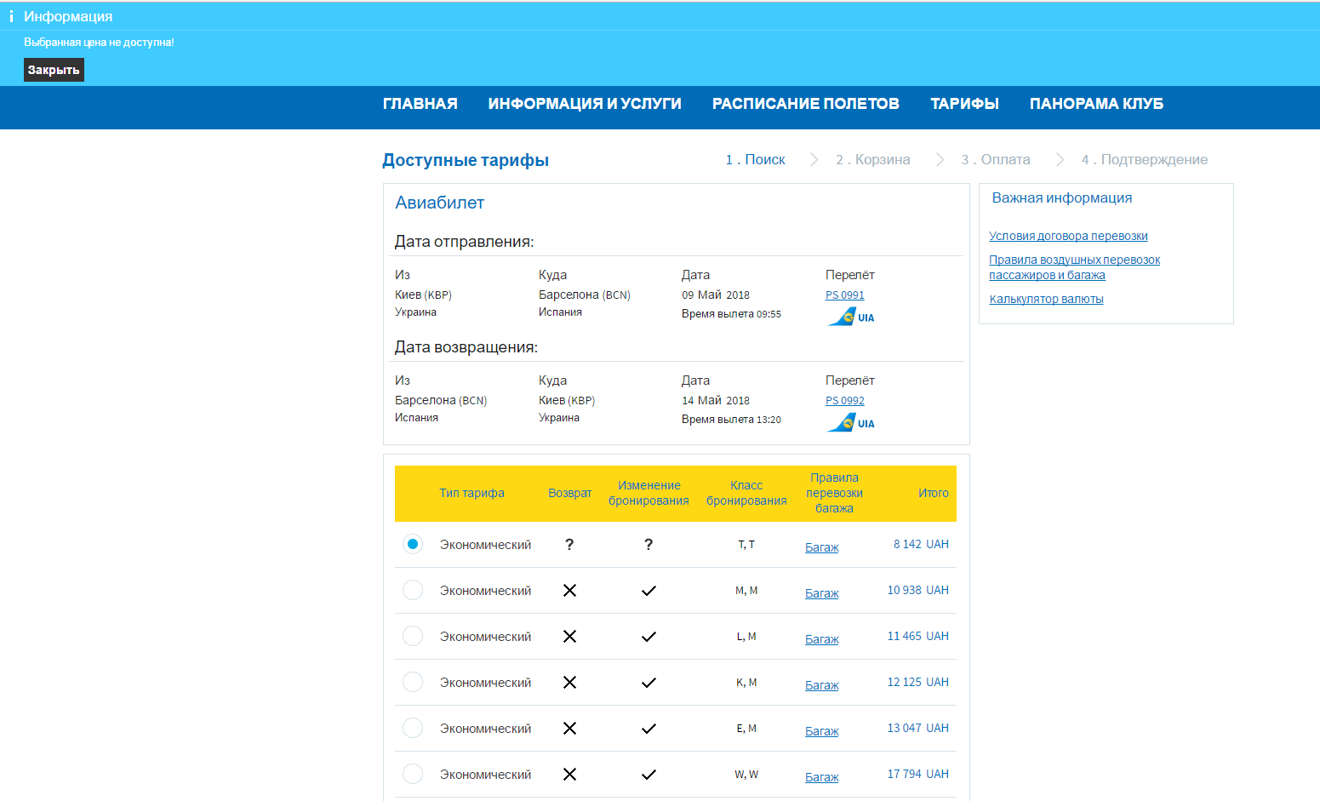The width and height of the screenshot is (1320, 801).
Task: Click the refund question mark in T,T row
Action: pyautogui.click(x=569, y=545)
